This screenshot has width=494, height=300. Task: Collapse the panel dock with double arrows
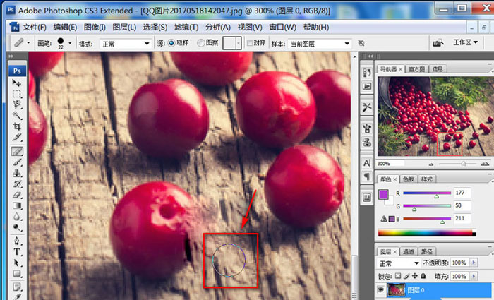point(370,56)
